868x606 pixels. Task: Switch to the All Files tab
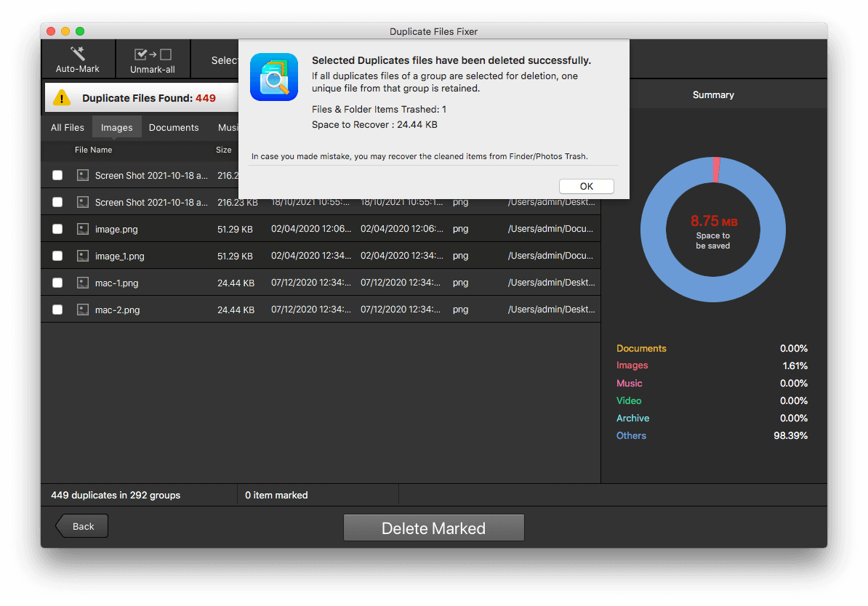(x=68, y=127)
